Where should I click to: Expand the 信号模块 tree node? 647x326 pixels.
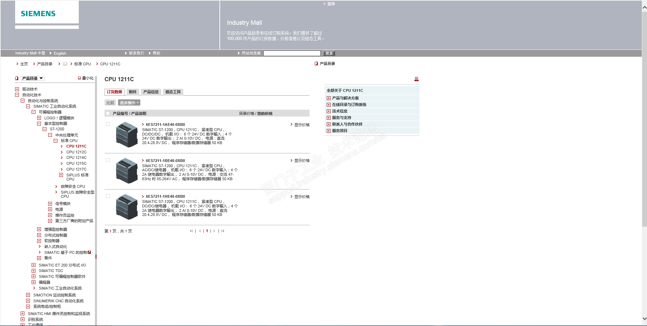50,204
